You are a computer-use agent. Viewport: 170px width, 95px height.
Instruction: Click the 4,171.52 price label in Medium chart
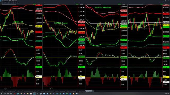click(124, 11)
